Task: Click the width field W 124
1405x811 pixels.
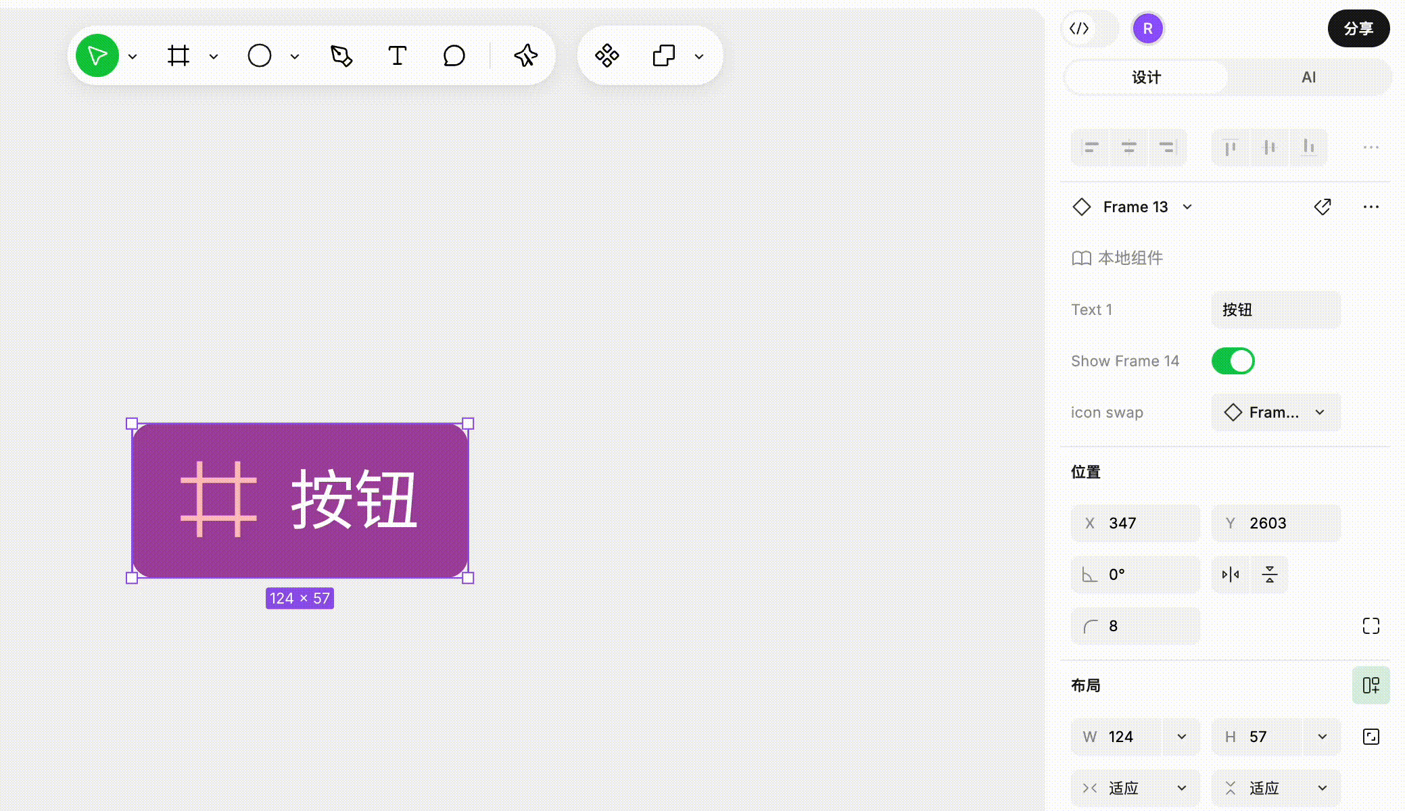Action: 1117,737
